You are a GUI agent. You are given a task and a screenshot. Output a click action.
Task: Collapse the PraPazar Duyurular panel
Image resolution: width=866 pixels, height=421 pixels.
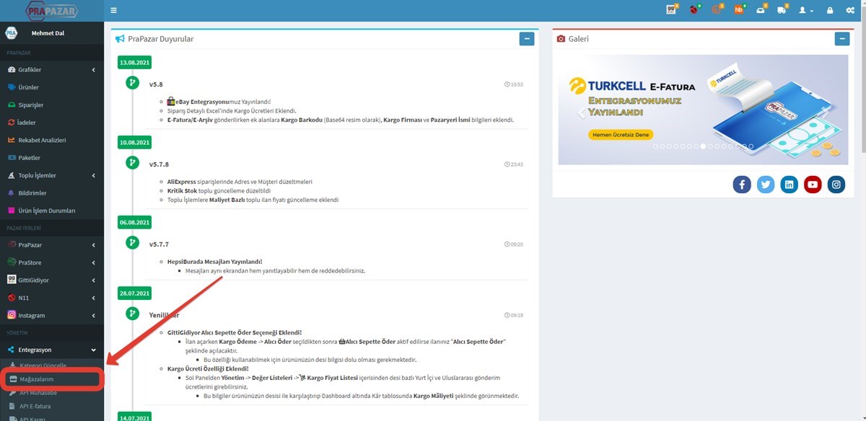coord(527,39)
